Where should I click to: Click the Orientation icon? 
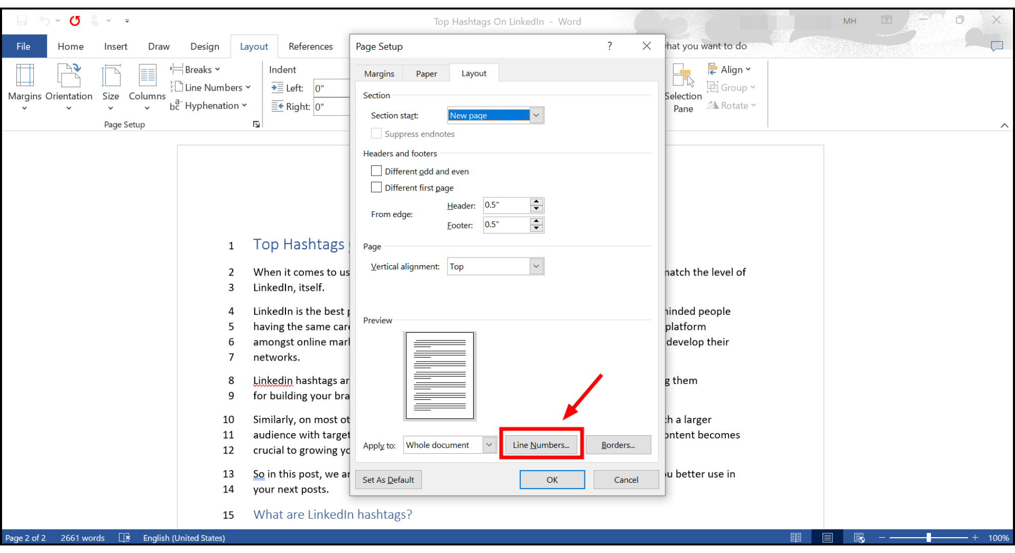click(x=69, y=76)
